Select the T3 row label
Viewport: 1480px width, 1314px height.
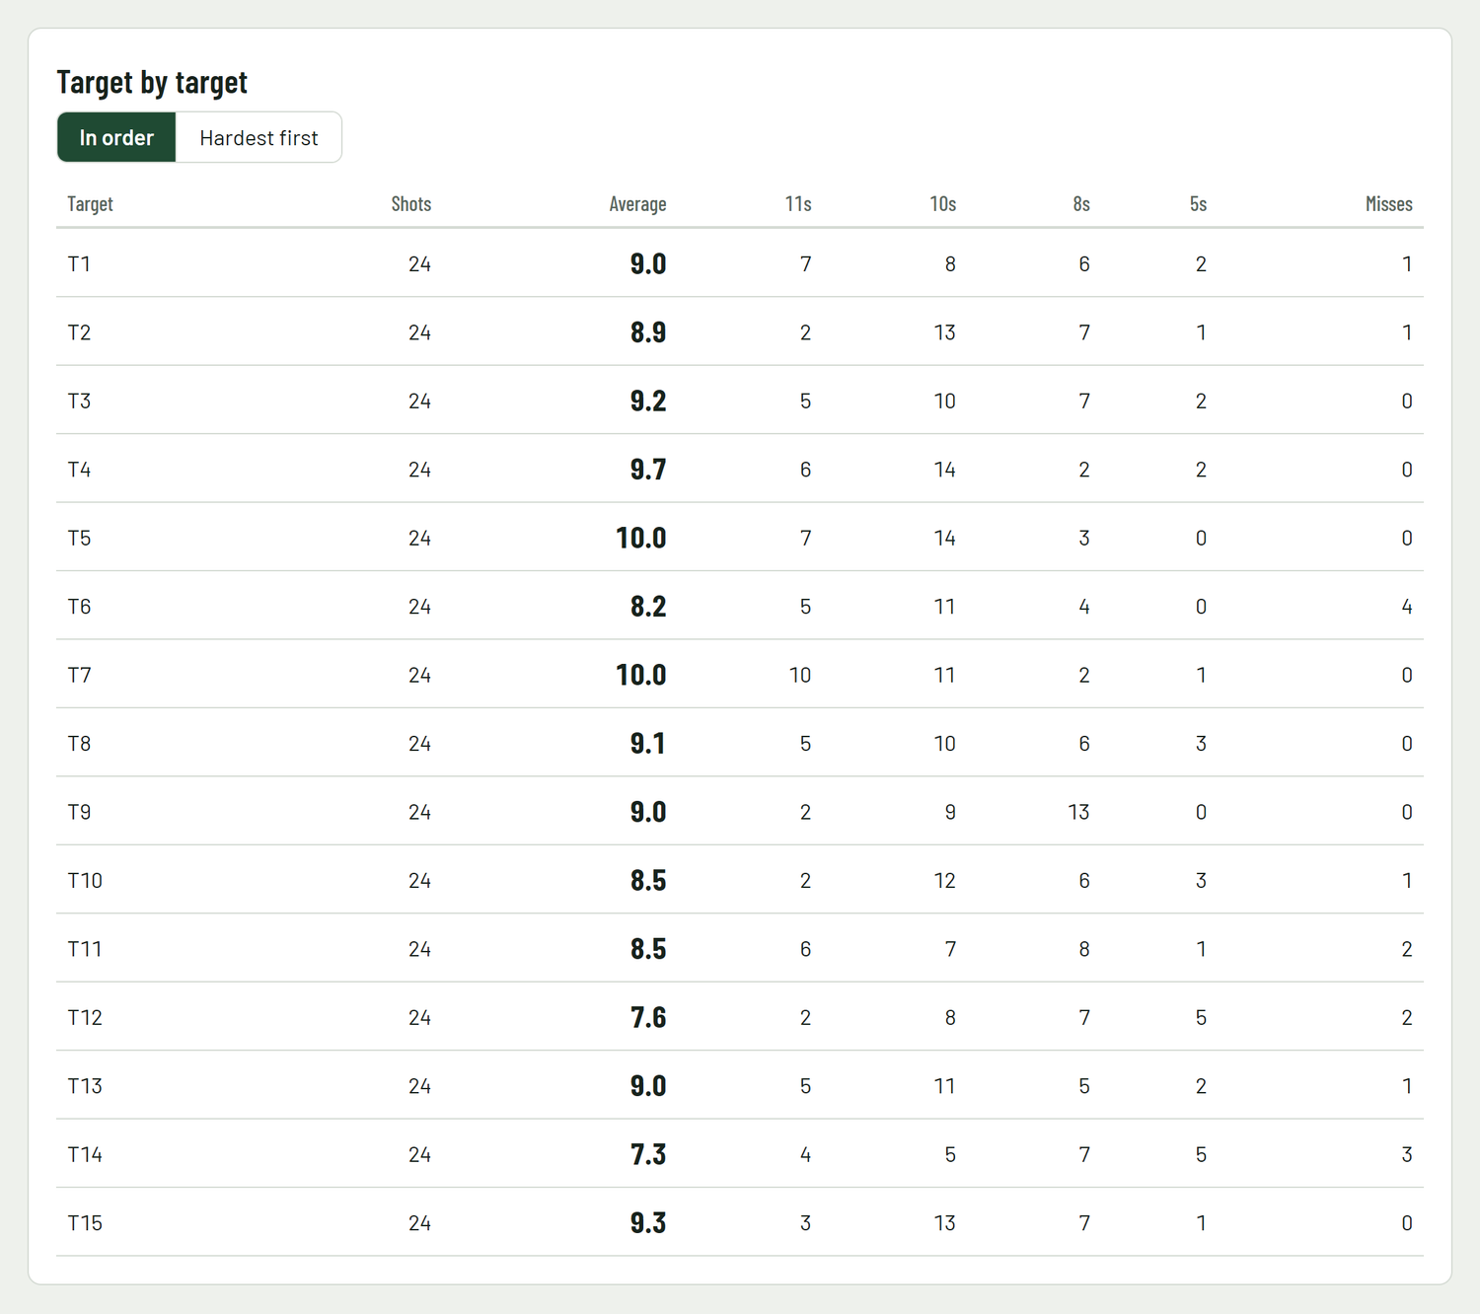[x=79, y=401]
